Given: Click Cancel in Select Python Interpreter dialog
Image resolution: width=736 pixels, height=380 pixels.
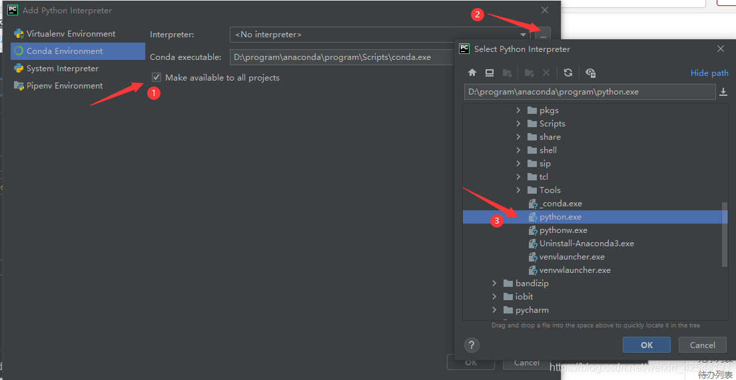Looking at the screenshot, I should [x=702, y=345].
